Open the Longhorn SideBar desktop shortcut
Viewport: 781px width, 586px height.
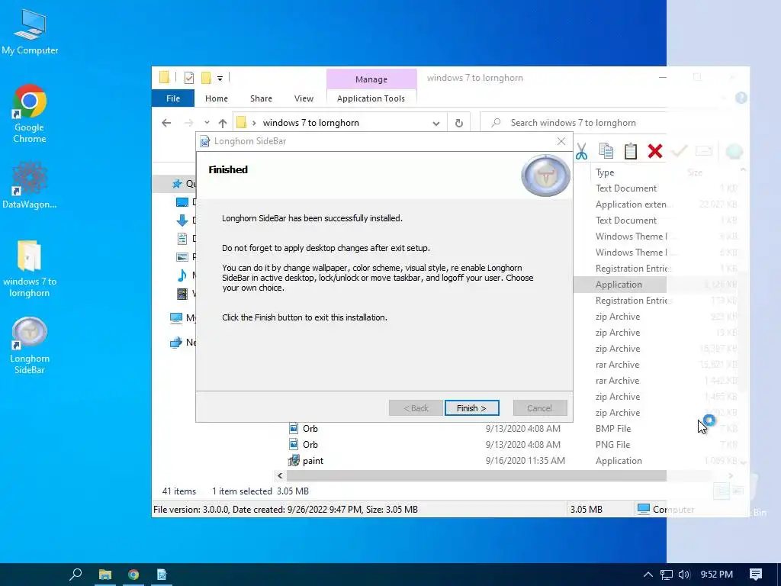point(30,346)
